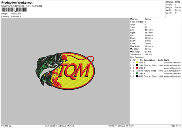Click the Right value 48.4 mm
The width and height of the screenshot is (182, 128).
click(149, 33)
